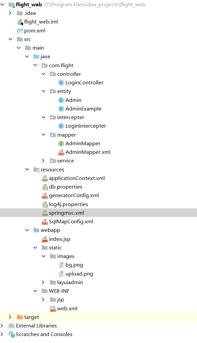Click the AdminExample class icon
This screenshot has height=343, width=197.
61,109
